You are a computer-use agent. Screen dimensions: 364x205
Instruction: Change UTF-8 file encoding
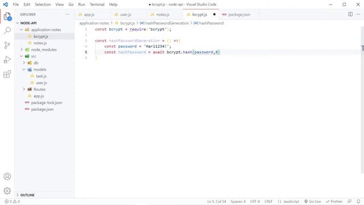(255, 202)
